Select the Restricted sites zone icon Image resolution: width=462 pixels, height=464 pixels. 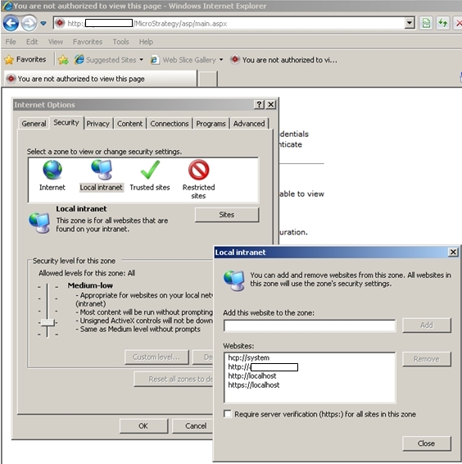point(198,170)
